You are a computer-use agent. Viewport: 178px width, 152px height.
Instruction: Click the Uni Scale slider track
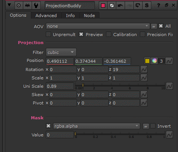click(x=120, y=85)
